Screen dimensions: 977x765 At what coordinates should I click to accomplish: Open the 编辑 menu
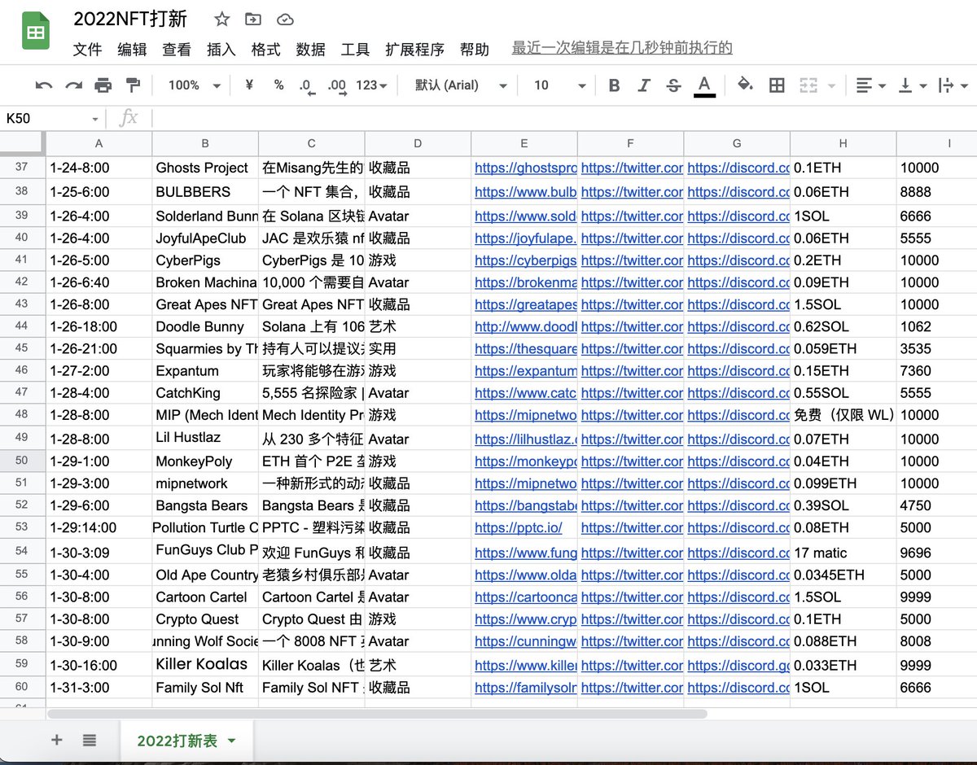132,50
